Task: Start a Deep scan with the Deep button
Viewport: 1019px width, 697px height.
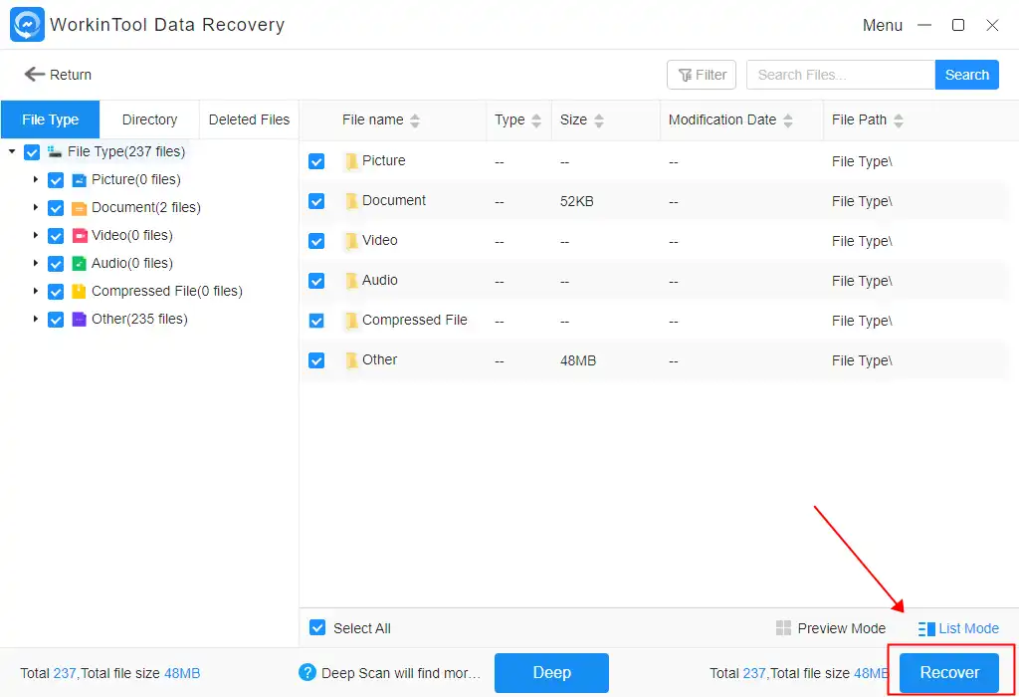Action: [x=551, y=672]
